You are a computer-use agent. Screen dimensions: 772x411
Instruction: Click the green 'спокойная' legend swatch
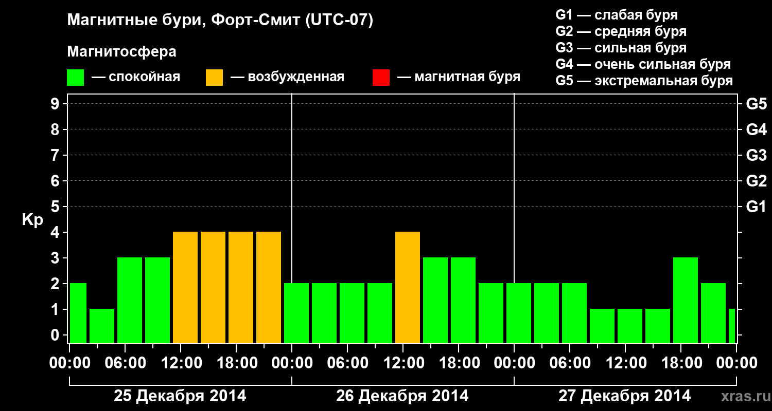point(76,78)
